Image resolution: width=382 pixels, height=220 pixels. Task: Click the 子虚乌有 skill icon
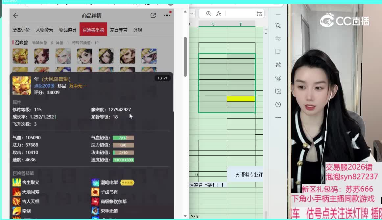(x=95, y=192)
